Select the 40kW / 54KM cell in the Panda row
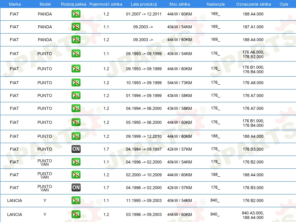Screen dimensions: 296x222 [179, 27]
